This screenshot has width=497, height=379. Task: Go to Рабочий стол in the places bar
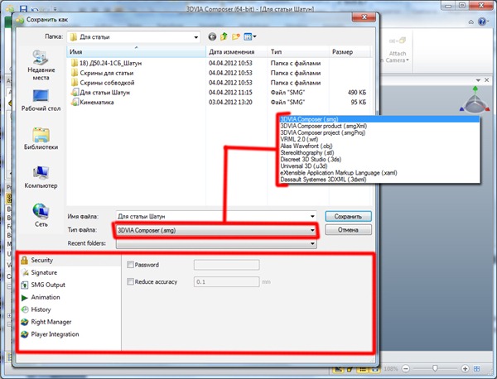coord(41,100)
